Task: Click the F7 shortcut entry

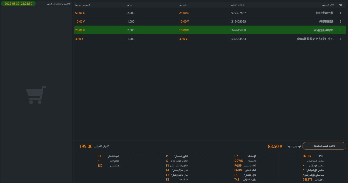Action: tap(177, 175)
